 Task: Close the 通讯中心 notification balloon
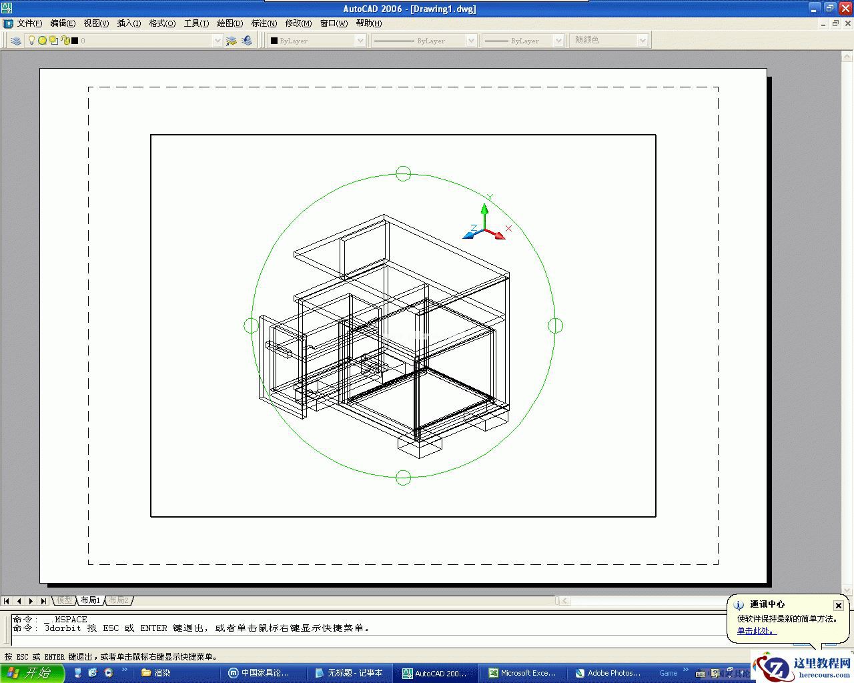[839, 606]
